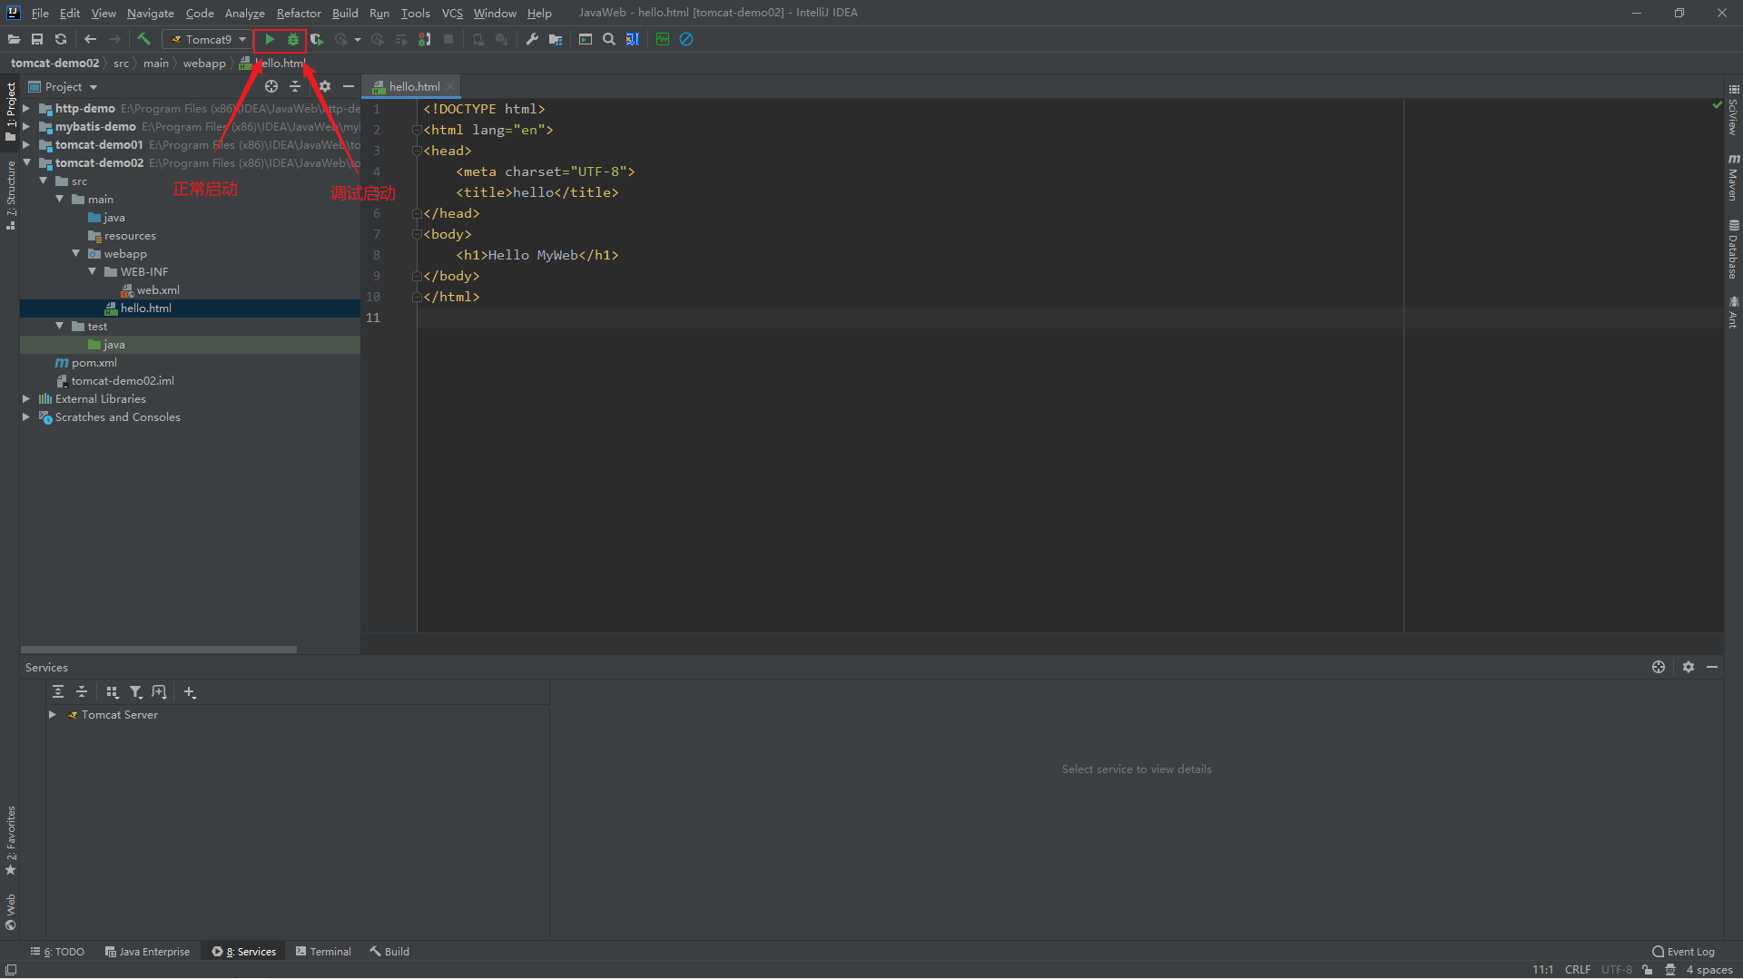
Task: Locate current file with Project panel crosshair
Action: (x=271, y=86)
